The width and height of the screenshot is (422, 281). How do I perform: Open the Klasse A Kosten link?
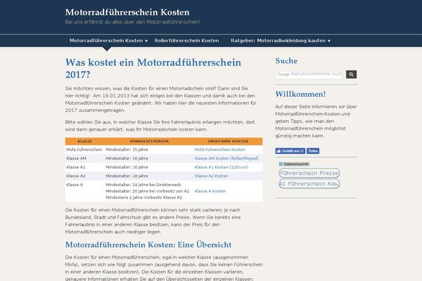(210, 191)
